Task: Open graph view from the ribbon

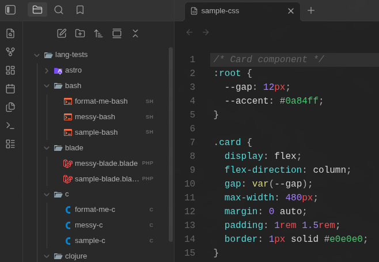Action: coord(10,52)
